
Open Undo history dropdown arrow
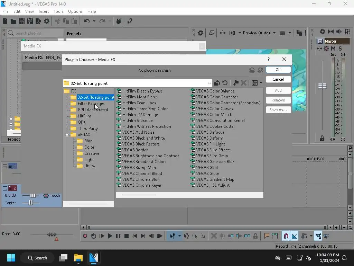click(94, 21)
